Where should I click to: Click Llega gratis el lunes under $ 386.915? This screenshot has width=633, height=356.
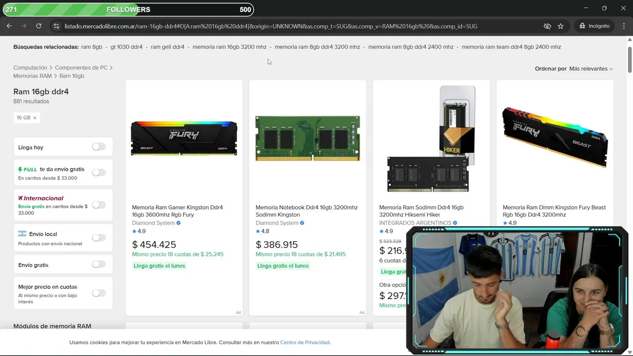pos(283,266)
